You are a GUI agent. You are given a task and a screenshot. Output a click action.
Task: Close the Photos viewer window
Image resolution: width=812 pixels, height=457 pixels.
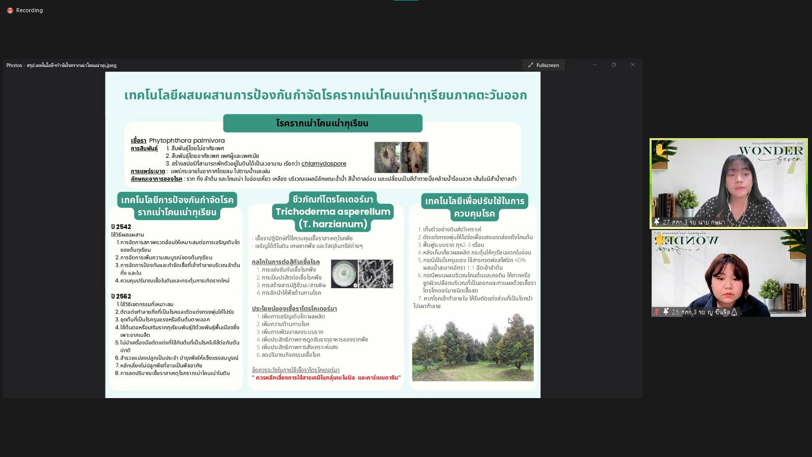coord(633,65)
